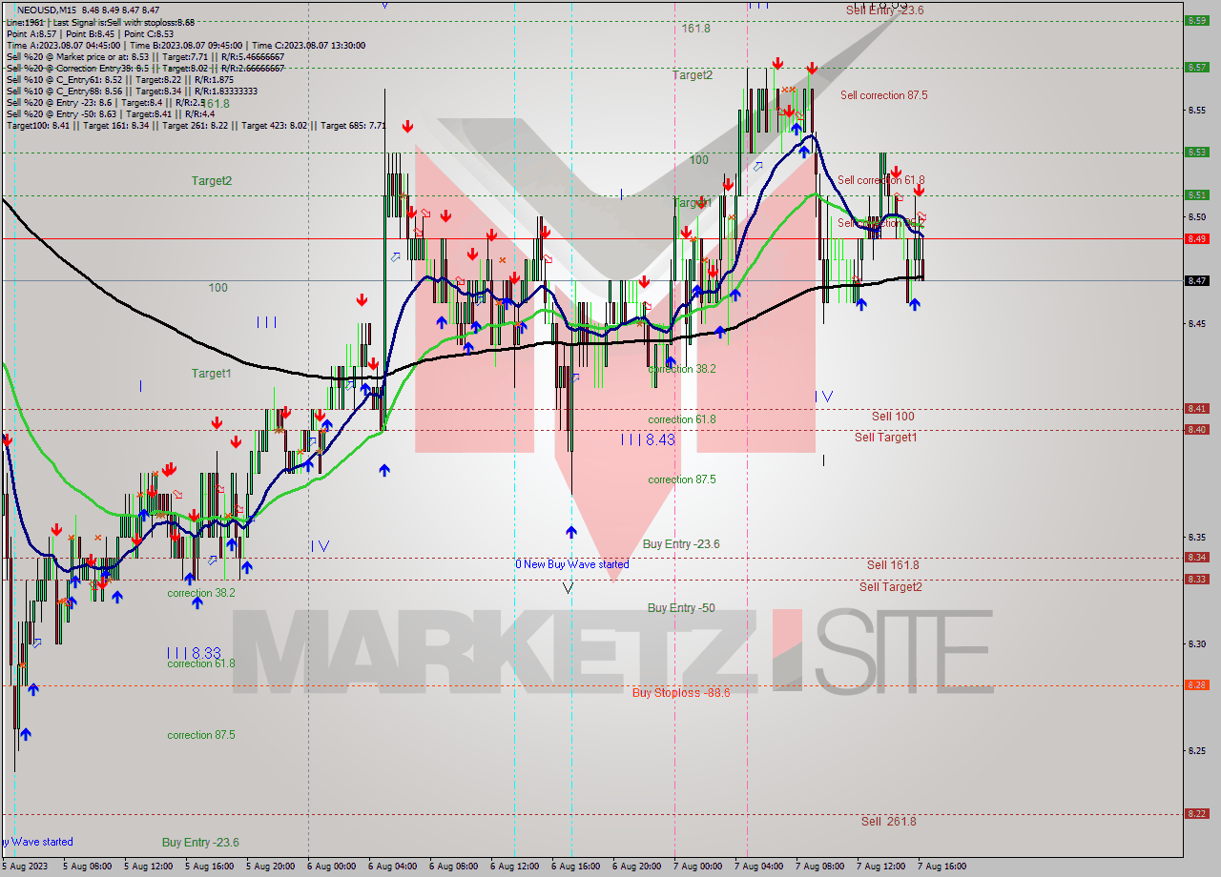
Task: Click '0 New Buy Wave started' label
Action: coord(572,564)
